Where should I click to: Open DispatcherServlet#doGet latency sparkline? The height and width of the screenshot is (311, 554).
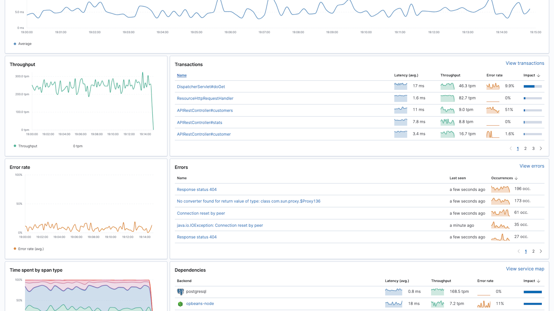[401, 86]
